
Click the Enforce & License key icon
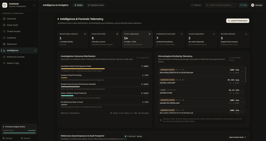(x=4, y=57)
